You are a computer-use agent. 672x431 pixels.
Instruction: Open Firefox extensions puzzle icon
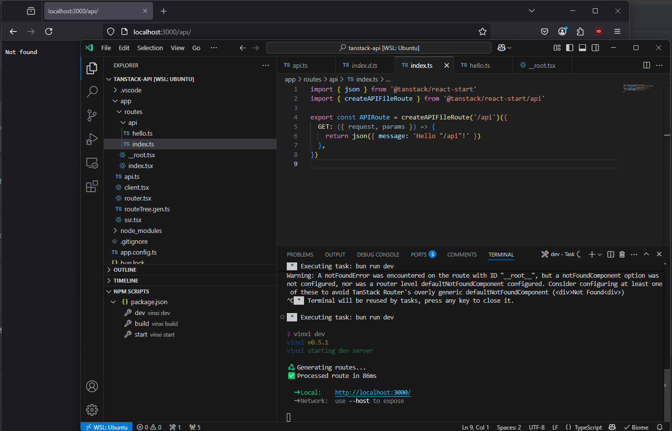click(x=580, y=31)
